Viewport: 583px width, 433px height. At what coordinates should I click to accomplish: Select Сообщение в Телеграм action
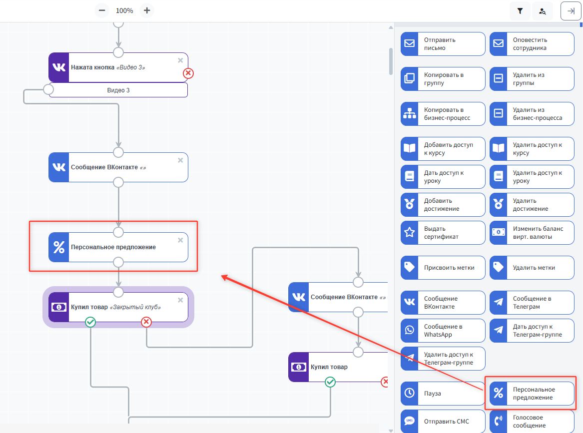point(532,303)
